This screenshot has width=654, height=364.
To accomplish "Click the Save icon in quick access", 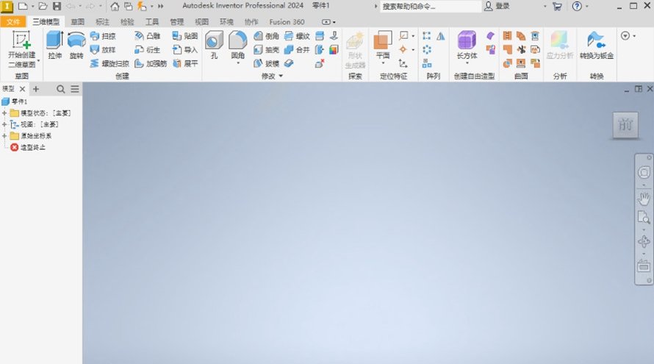I will click(57, 7).
